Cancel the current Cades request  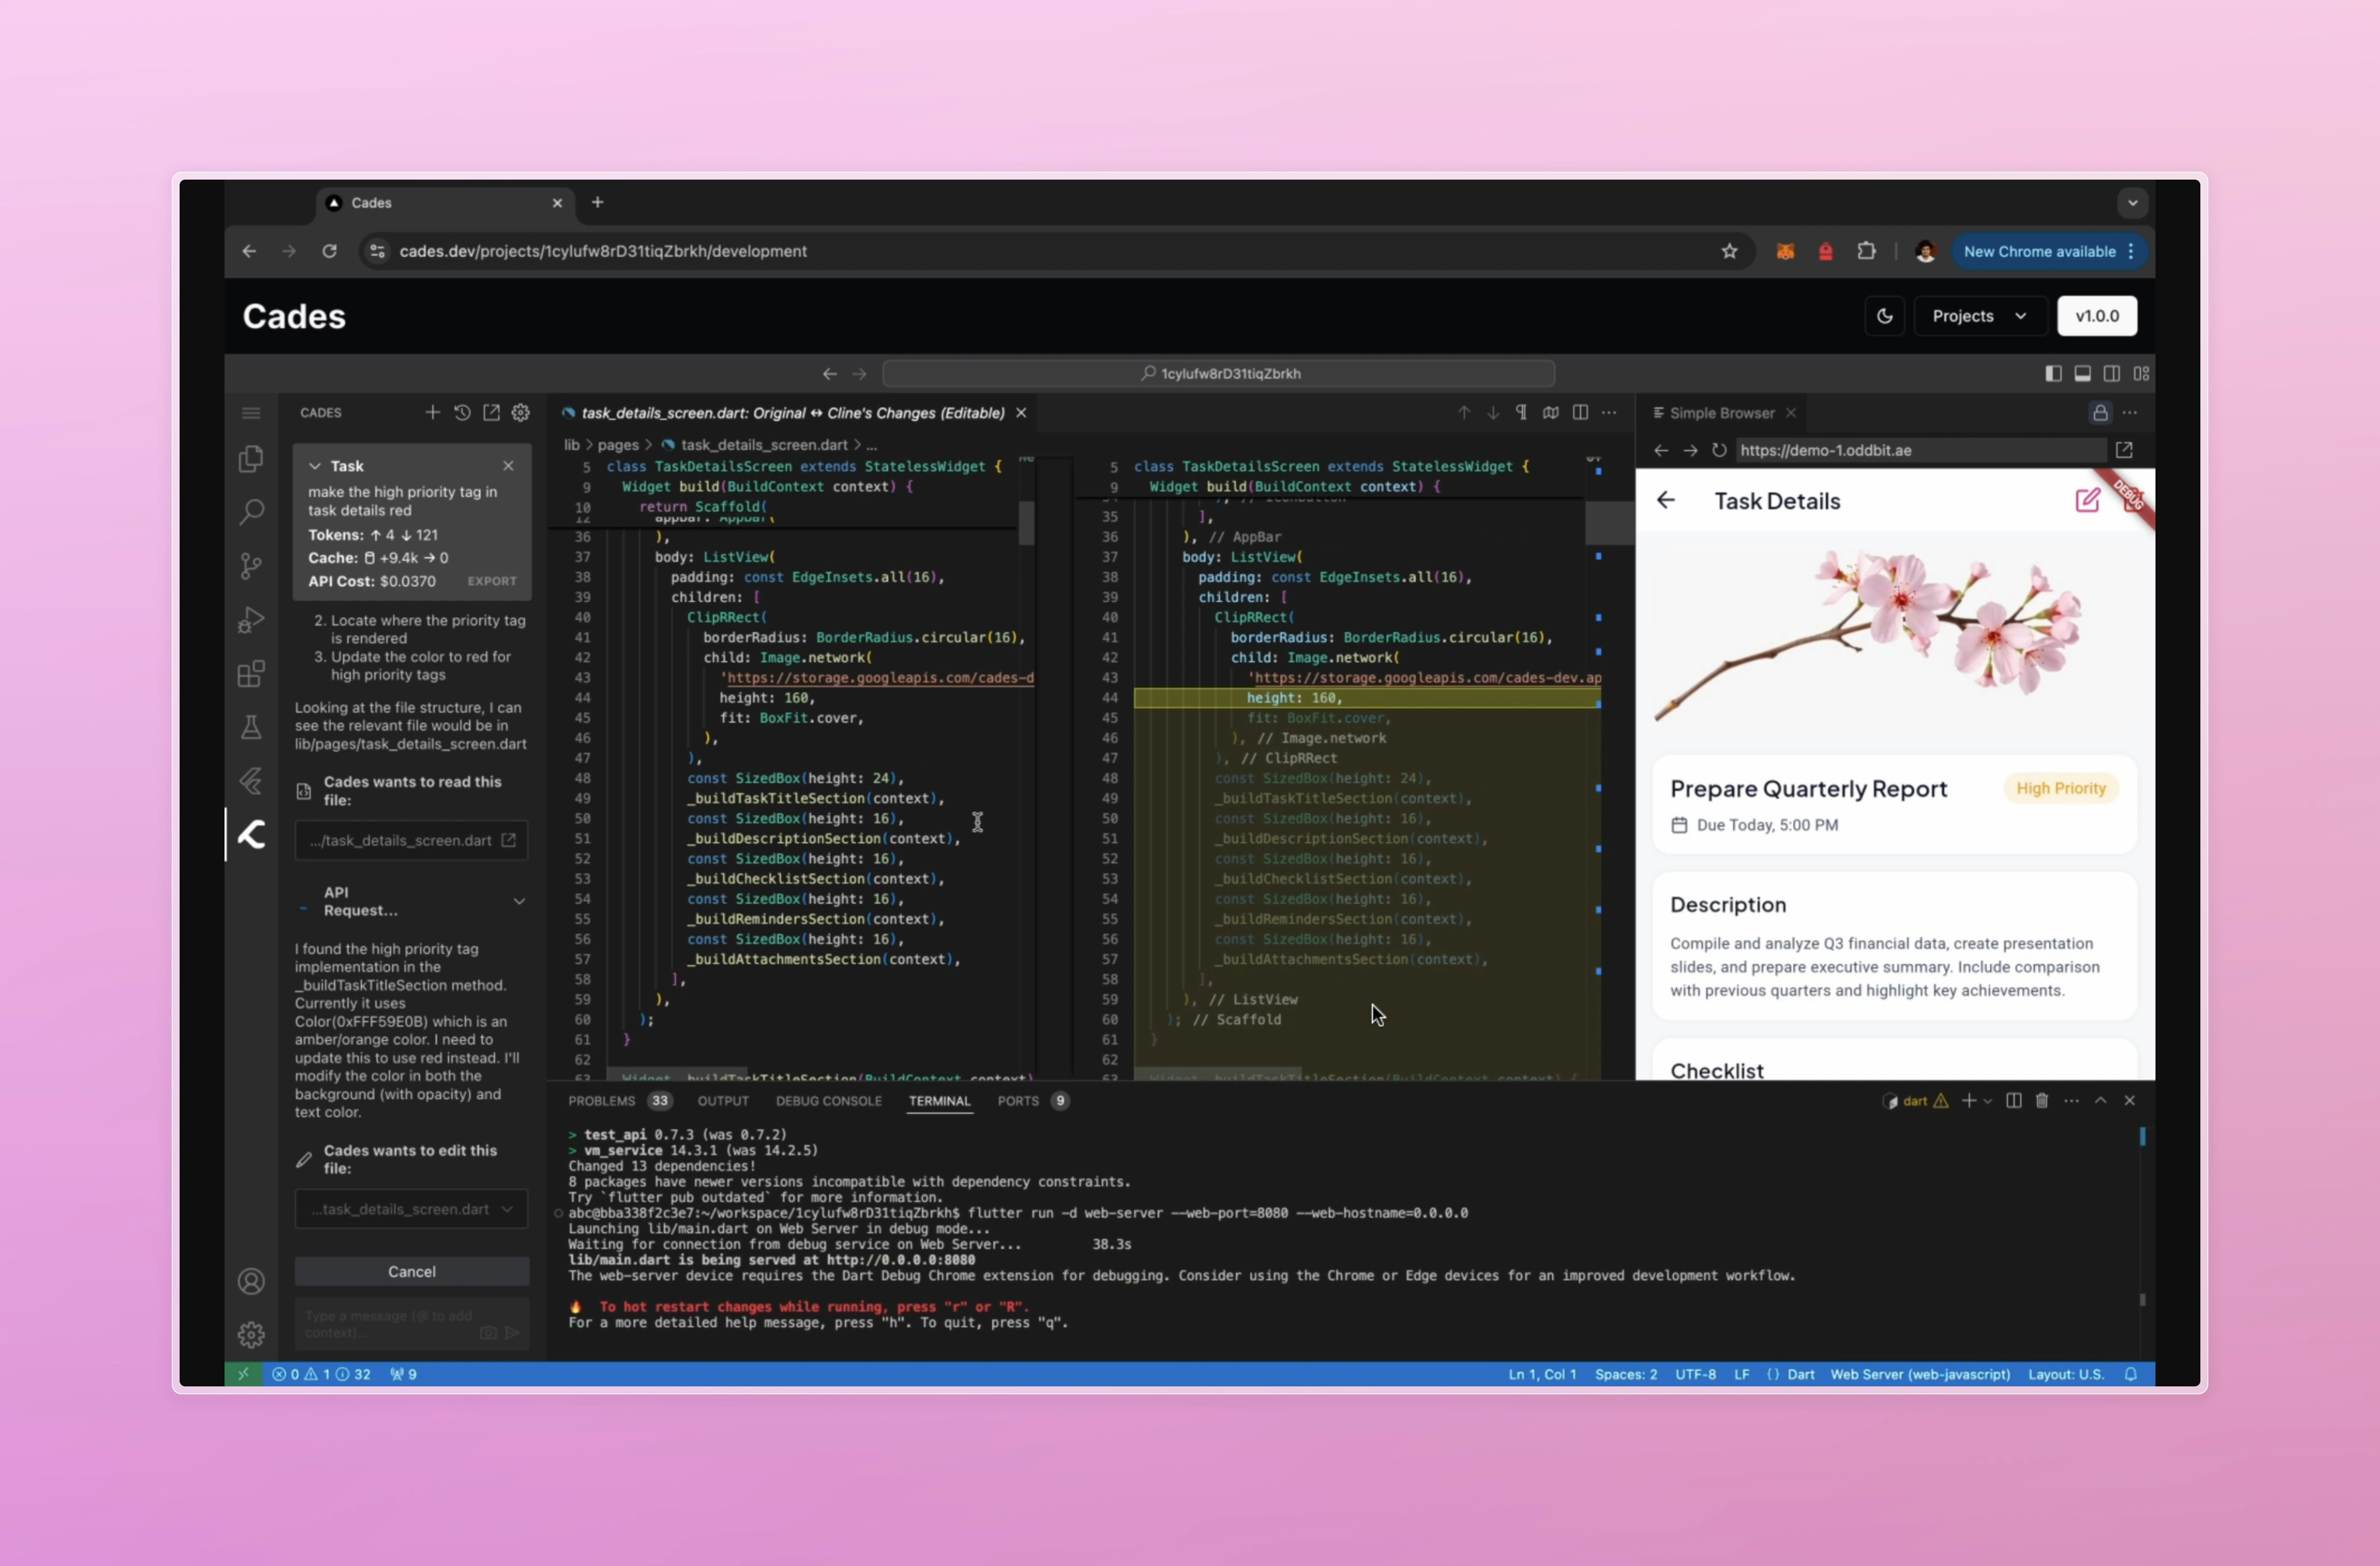pos(411,1272)
